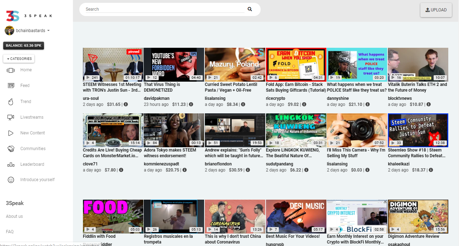Open davidpakman channel link
The width and height of the screenshot is (459, 246).
[157, 98]
